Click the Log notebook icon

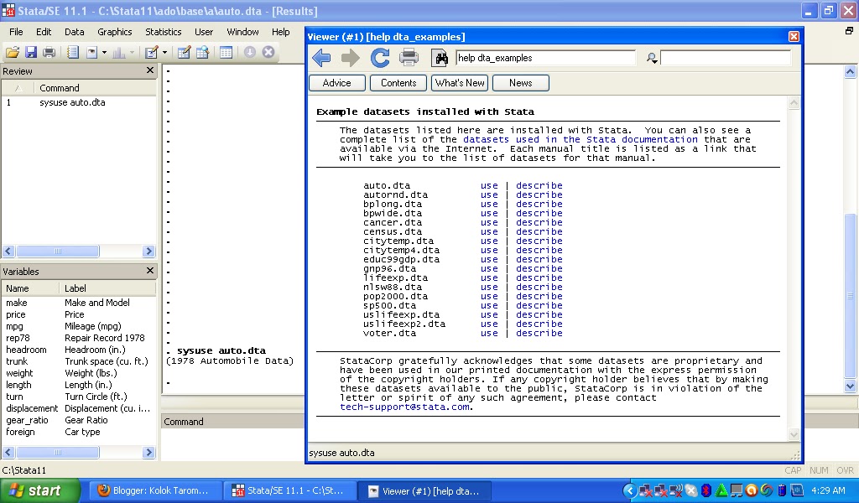[x=72, y=53]
